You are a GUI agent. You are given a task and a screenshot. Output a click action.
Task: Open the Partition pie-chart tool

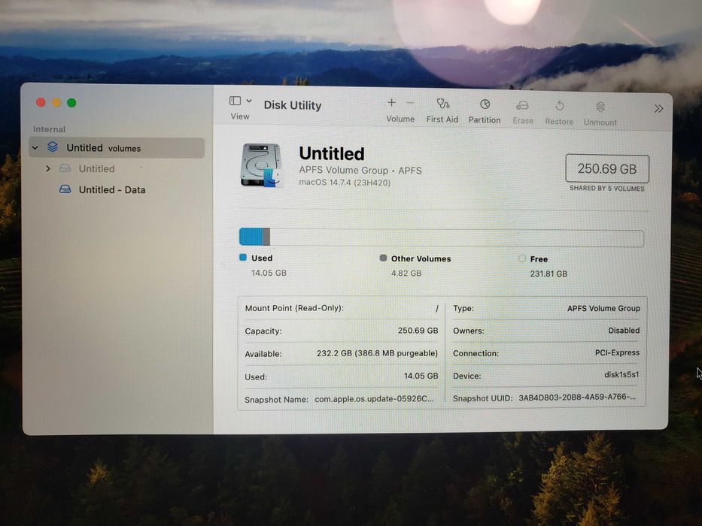coord(485,104)
